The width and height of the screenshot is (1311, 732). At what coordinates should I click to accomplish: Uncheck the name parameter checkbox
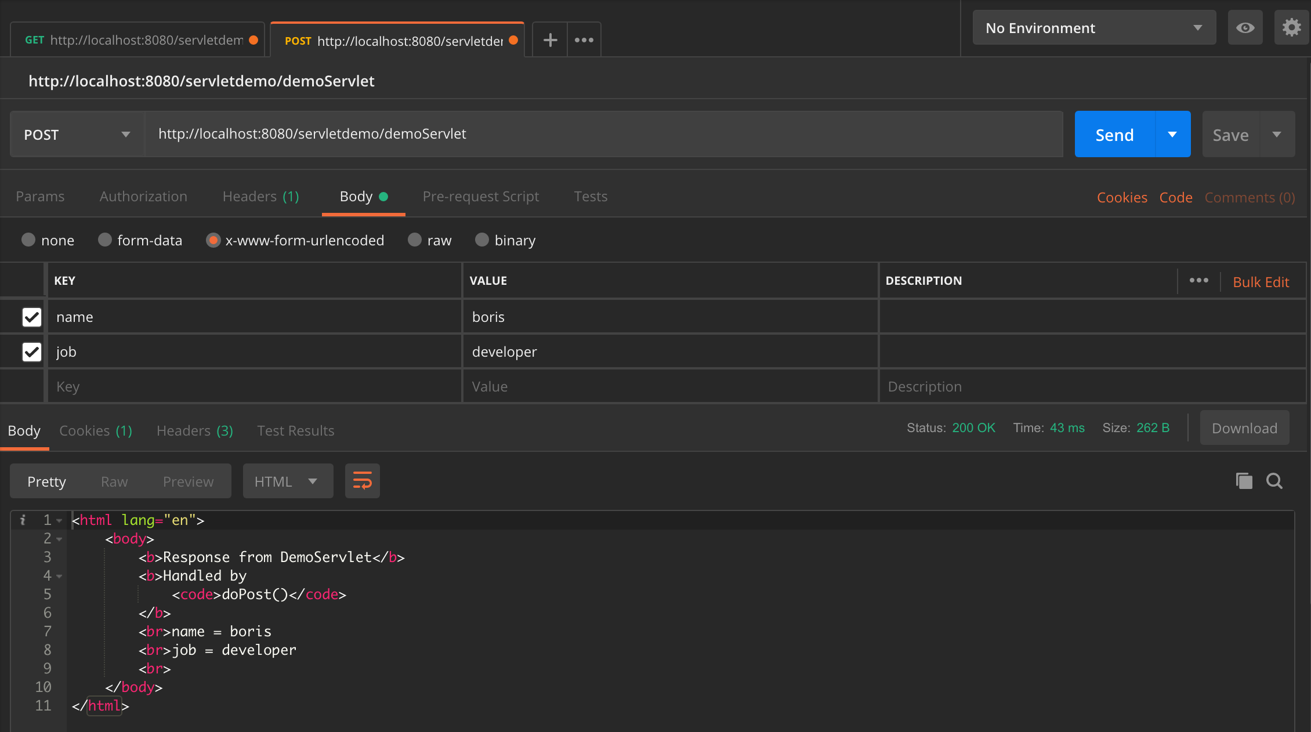31,317
